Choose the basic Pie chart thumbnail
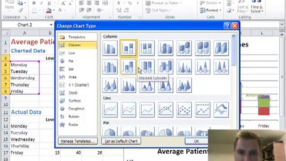Viewport: 286px width, 161px height. pos(110,131)
